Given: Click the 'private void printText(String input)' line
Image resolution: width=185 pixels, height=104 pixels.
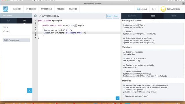Looking at the screenshot, I should [140, 92].
